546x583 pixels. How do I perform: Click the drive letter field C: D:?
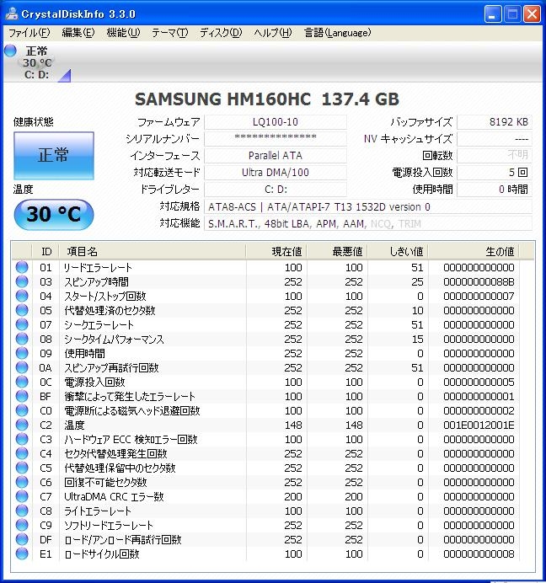point(276,190)
